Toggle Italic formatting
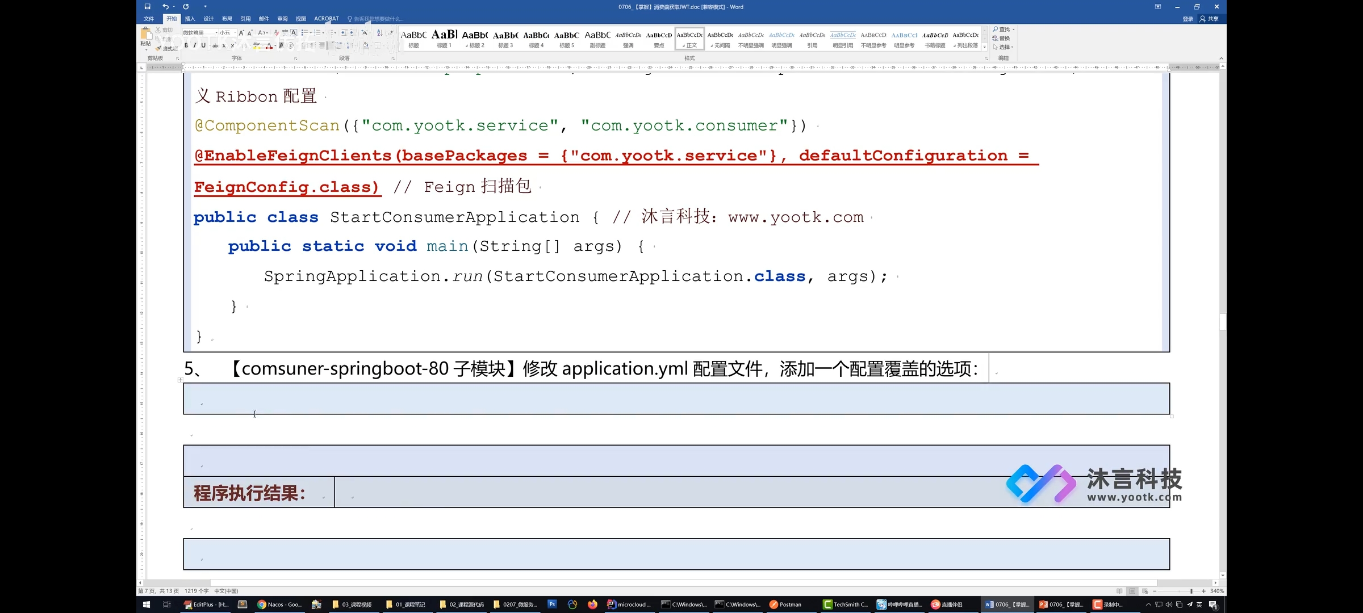The width and height of the screenshot is (1363, 613). 195,45
